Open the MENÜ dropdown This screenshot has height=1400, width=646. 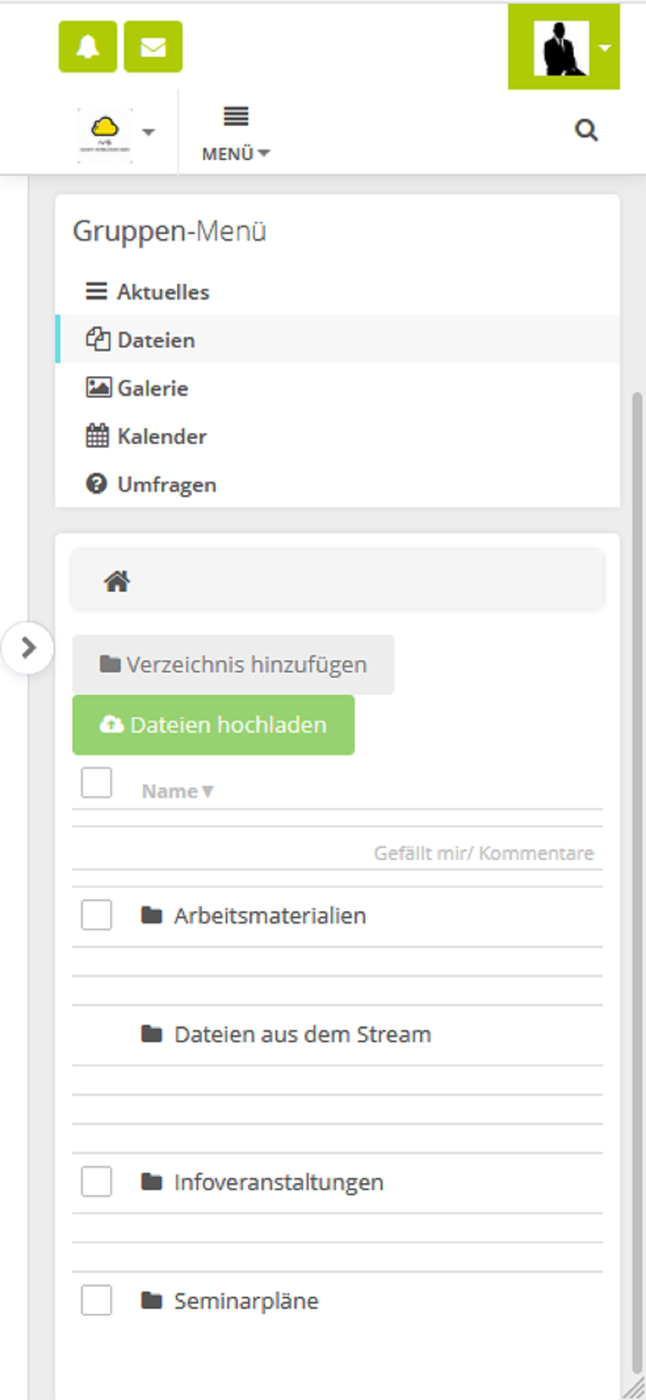pos(236,134)
